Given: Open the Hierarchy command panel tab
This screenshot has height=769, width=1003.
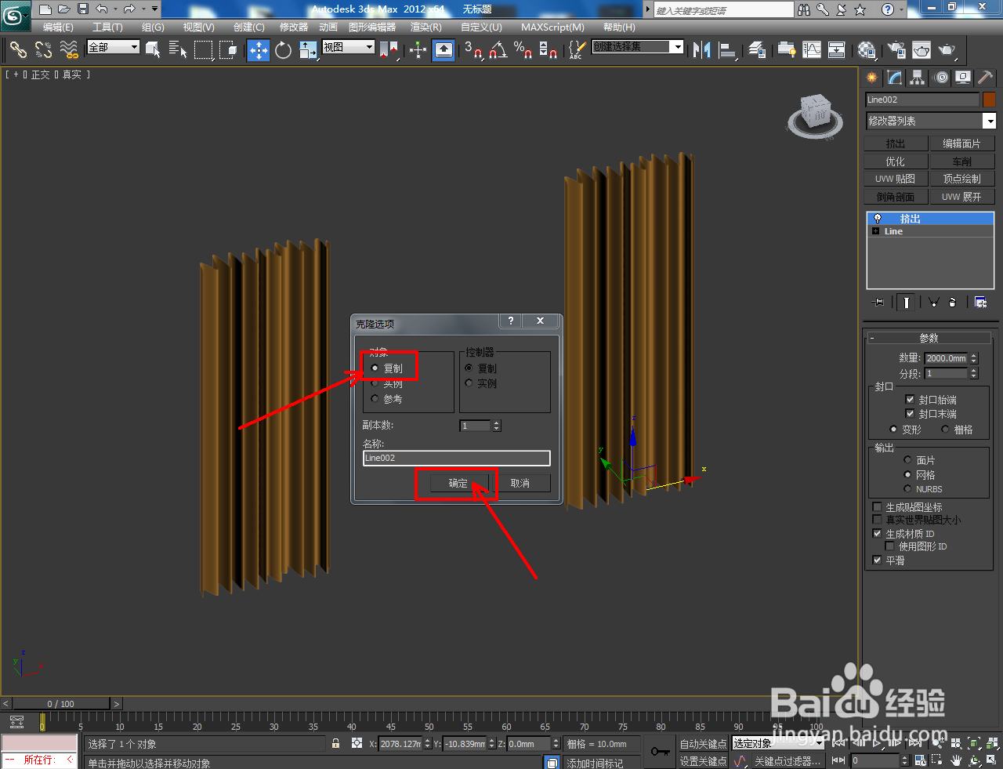Looking at the screenshot, I should click(x=918, y=77).
